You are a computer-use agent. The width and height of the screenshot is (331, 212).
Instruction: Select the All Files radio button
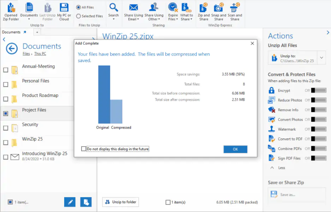tap(78, 7)
